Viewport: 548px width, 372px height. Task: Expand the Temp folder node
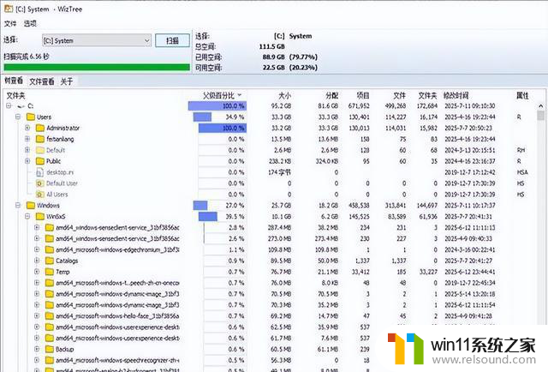37,272
